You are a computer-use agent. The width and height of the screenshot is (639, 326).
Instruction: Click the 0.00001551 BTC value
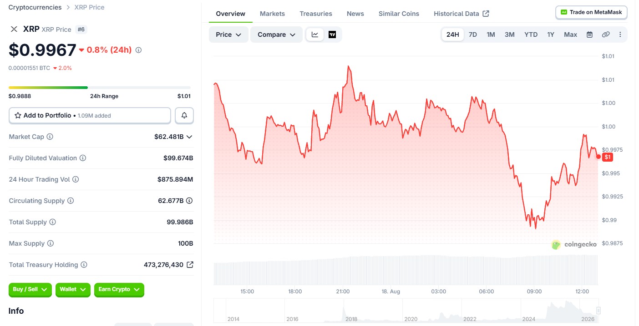pos(29,68)
